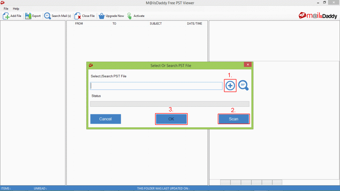Click THIS FOLDER WAS LAST UPDATED ON text
Image resolution: width=340 pixels, height=191 pixels.
tap(163, 188)
